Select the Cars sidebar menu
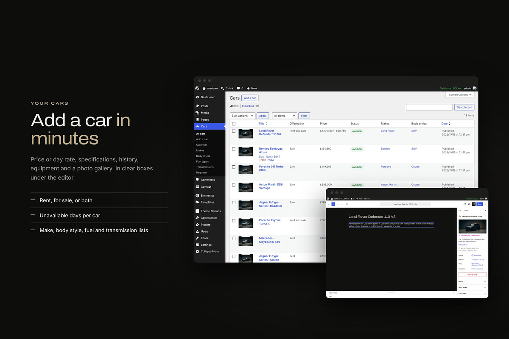 click(210, 126)
